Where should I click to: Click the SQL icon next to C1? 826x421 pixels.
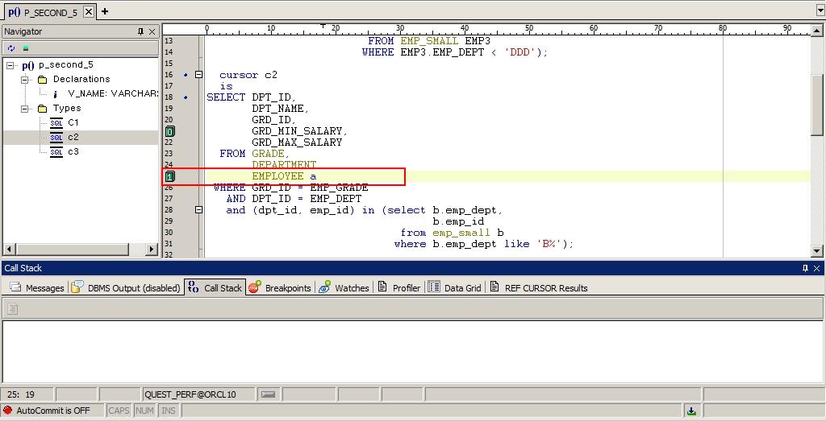[x=56, y=123]
